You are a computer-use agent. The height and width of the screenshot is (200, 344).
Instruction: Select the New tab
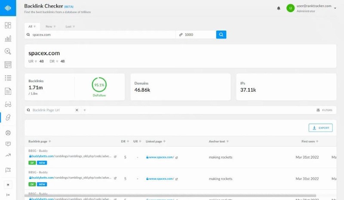coord(50,26)
